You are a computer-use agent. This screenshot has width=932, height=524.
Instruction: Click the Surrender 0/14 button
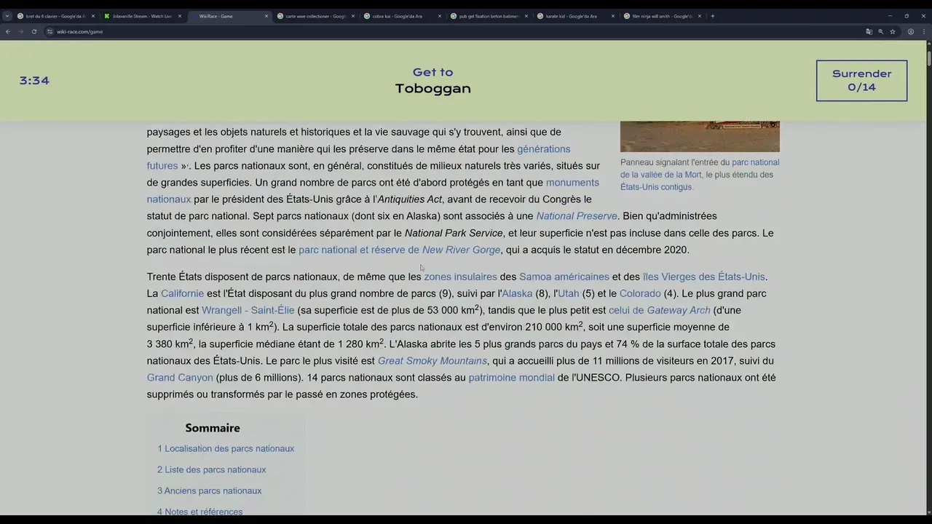(x=861, y=80)
